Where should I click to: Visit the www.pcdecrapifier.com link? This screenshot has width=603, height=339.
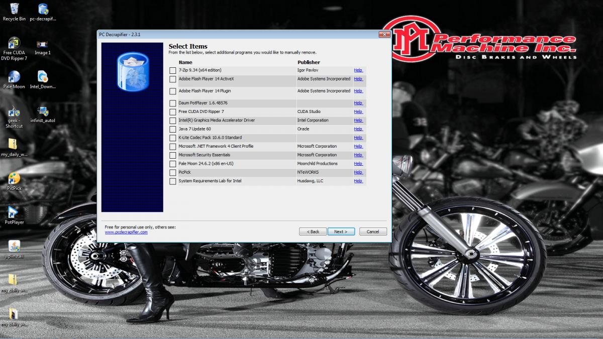pos(126,232)
